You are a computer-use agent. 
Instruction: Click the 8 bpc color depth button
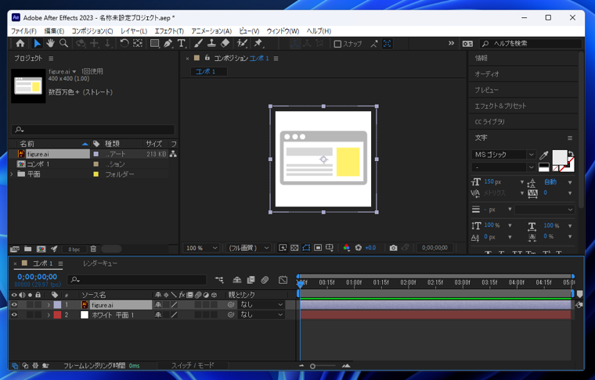[74, 249]
